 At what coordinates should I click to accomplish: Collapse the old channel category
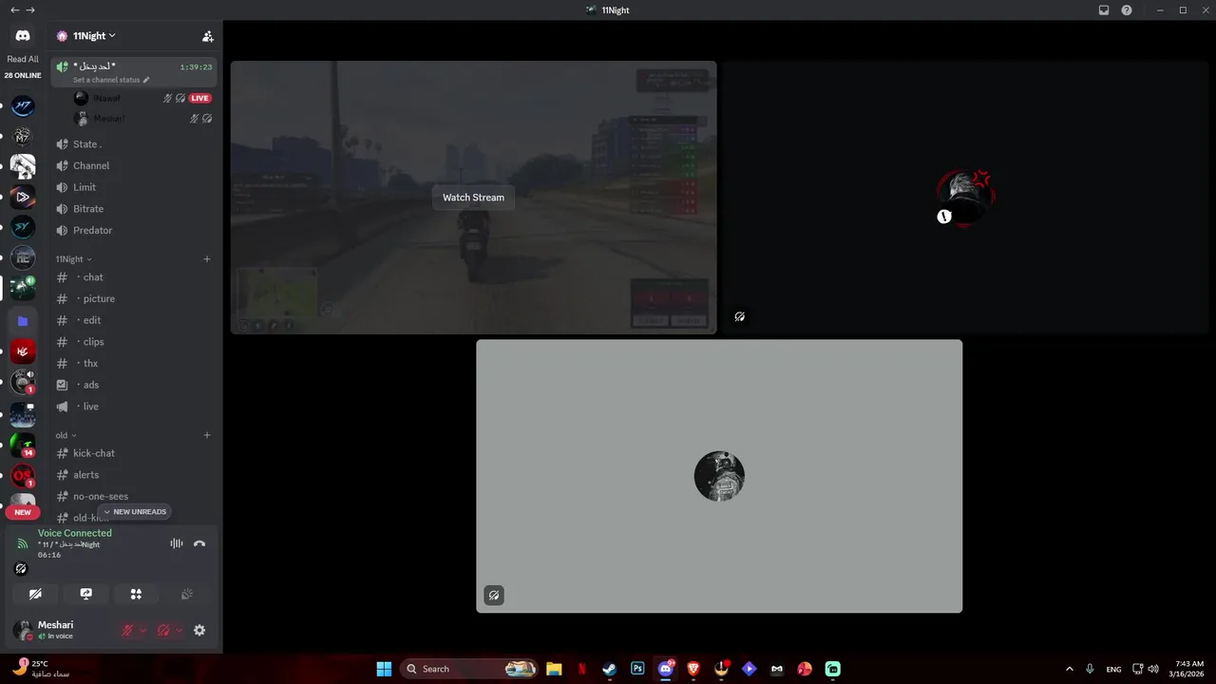pyautogui.click(x=66, y=435)
